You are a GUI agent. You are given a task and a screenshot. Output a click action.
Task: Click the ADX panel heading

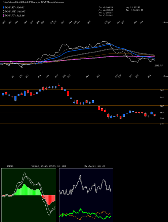(x=64, y=166)
